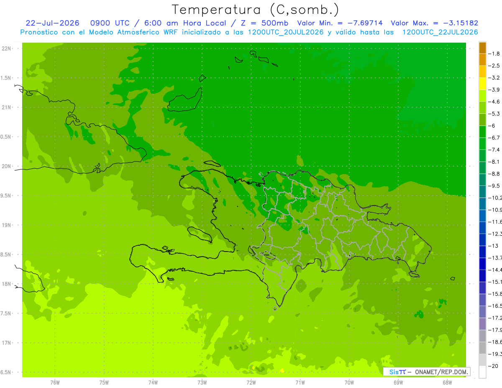This screenshot has width=502, height=388.
Task: Click the '-8.8' colorbar value
Action: 494,174
